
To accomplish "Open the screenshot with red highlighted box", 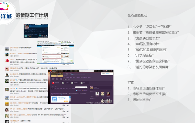I will [56, 53].
